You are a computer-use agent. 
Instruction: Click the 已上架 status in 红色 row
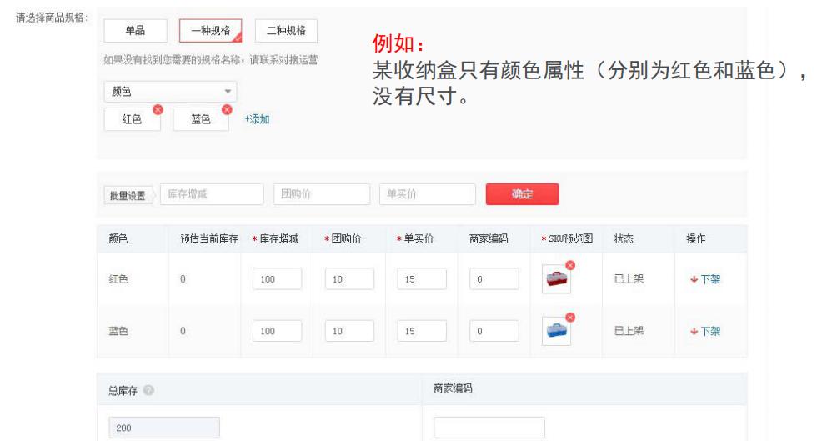click(x=629, y=279)
